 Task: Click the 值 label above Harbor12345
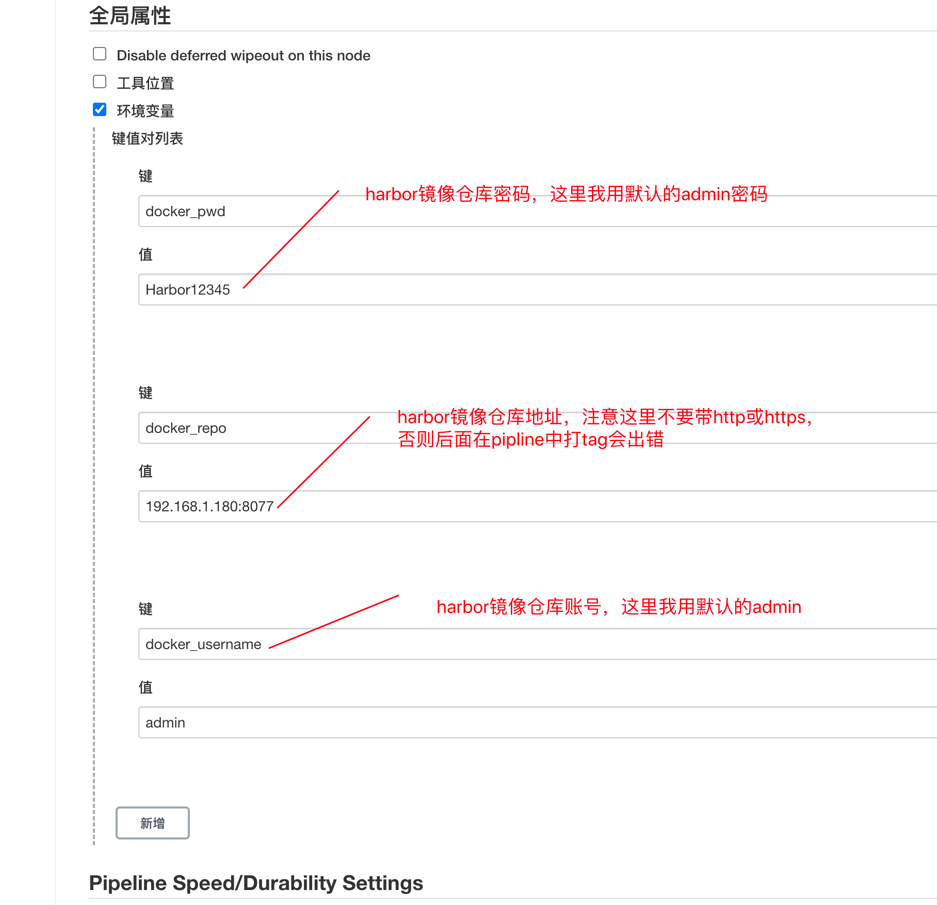point(146,255)
